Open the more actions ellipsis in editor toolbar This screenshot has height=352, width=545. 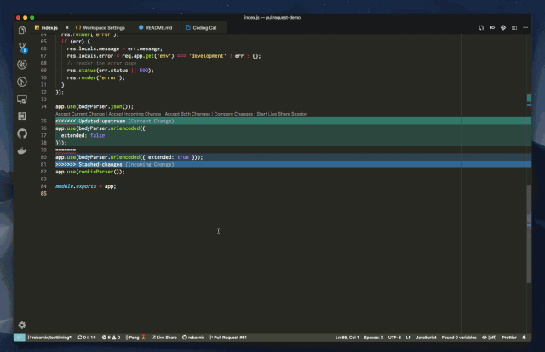click(525, 27)
